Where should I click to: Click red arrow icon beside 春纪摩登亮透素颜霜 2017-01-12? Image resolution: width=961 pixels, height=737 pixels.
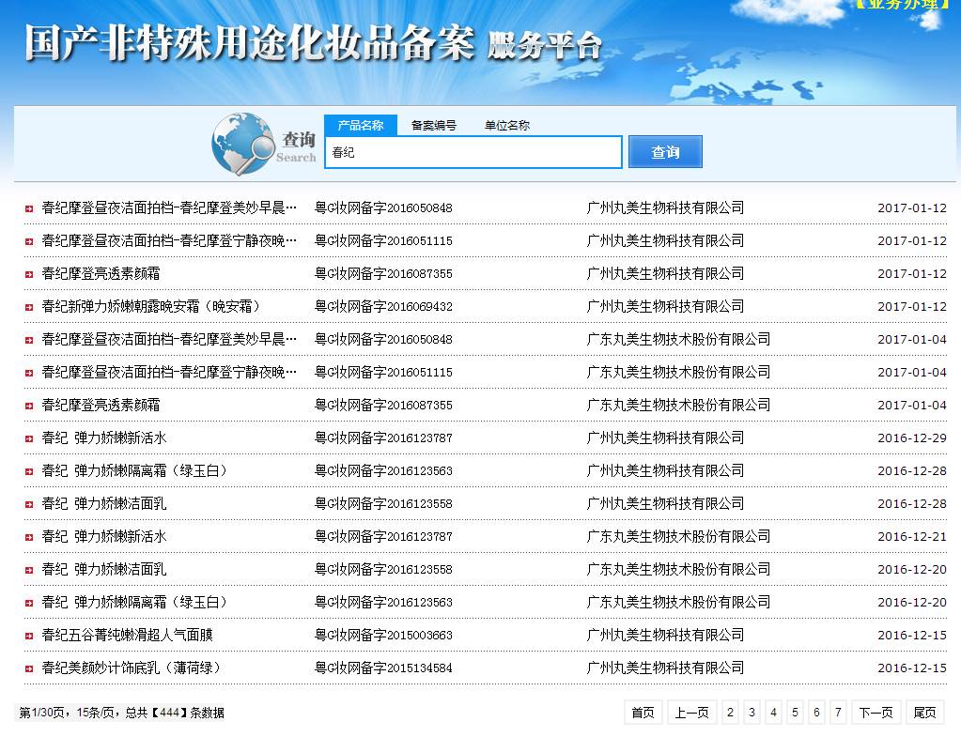pos(29,274)
